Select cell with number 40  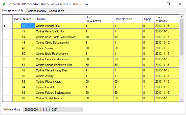pos(28,26)
